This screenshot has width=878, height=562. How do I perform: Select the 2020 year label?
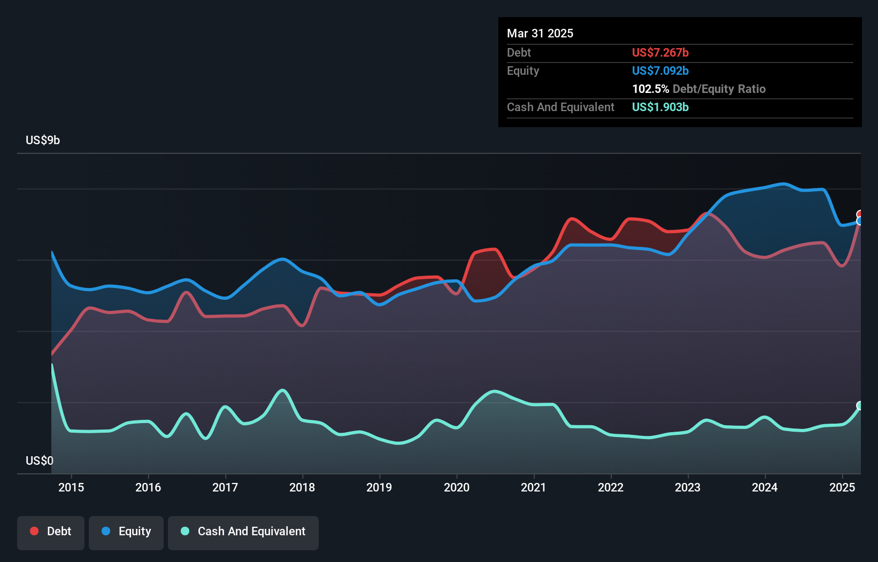pyautogui.click(x=457, y=487)
